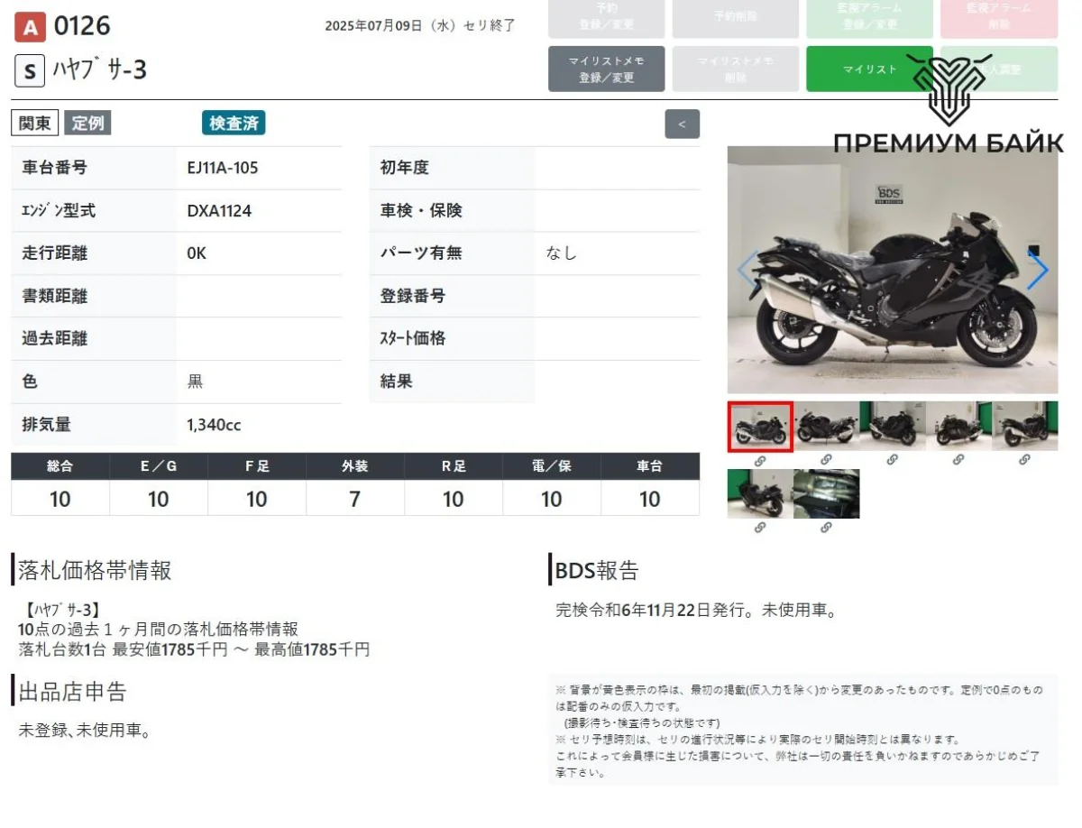The width and height of the screenshot is (1082, 828).
Task: Click the pink 監視アラーム 削除 button
Action: pos(998,17)
